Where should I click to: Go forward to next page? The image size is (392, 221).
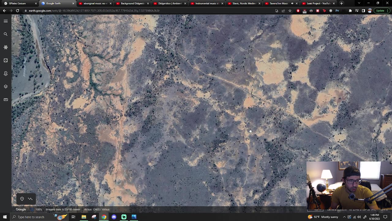pyautogui.click(x=11, y=11)
